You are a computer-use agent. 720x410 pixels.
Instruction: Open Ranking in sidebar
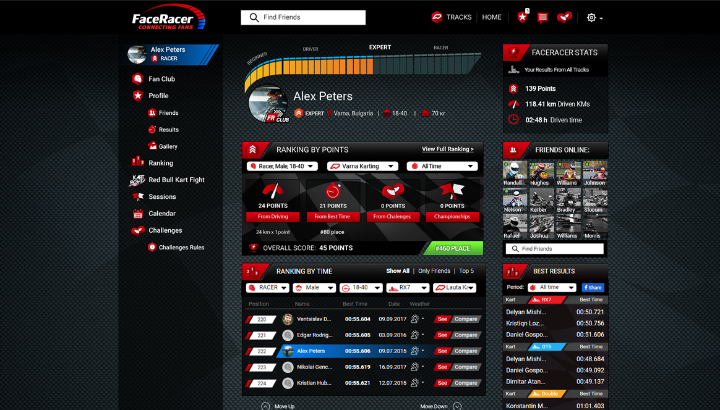click(x=161, y=163)
